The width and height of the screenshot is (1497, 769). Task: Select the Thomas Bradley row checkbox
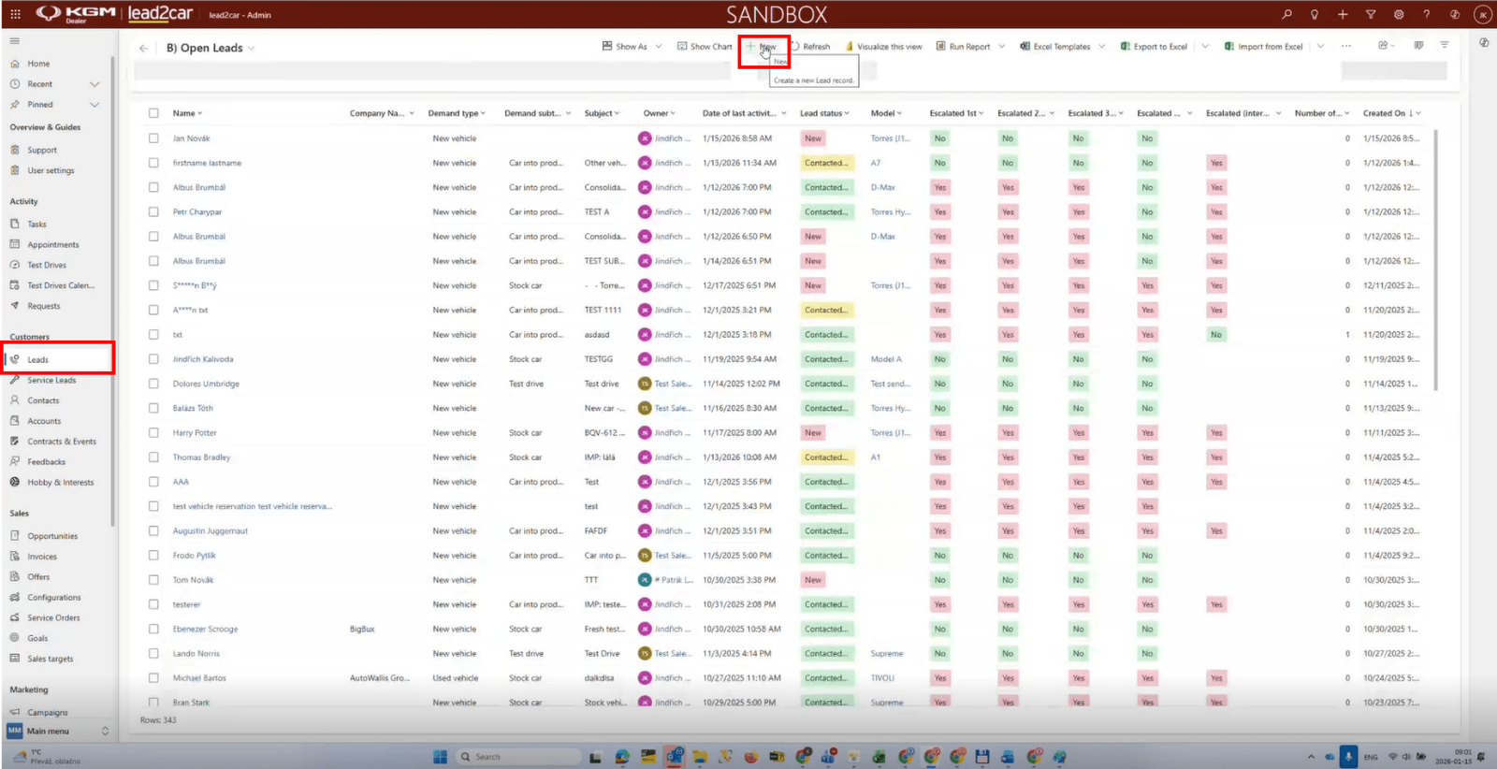pos(153,457)
